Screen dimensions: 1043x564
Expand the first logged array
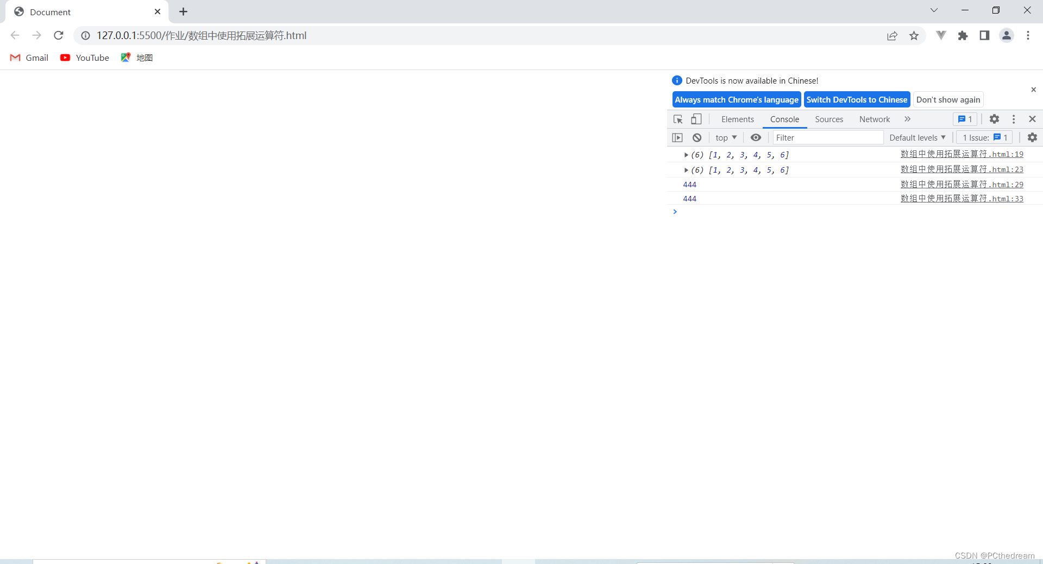[686, 155]
